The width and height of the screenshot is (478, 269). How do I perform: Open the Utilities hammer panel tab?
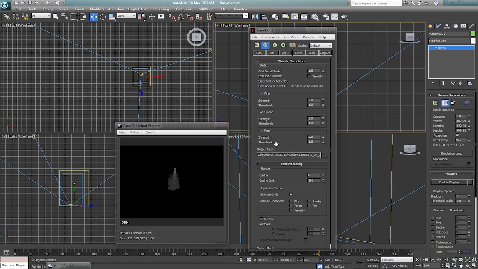[472, 26]
